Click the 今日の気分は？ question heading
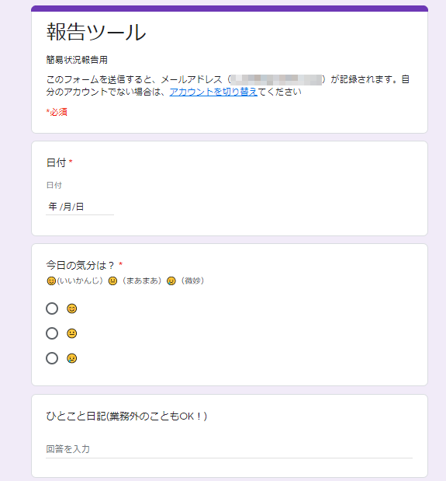446x481 pixels. click(80, 265)
